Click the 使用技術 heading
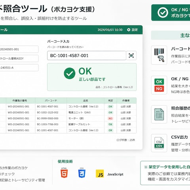This screenshot has width=190, height=190. 65,161
